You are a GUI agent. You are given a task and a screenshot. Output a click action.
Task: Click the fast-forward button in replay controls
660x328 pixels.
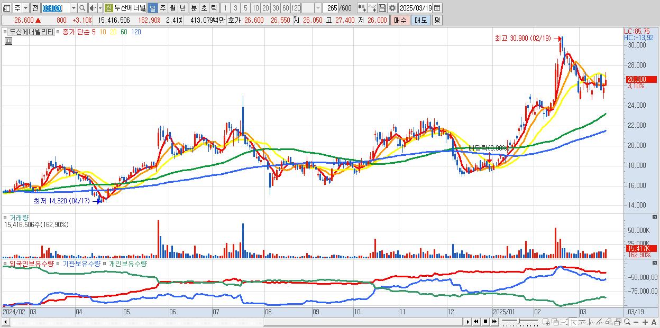(494, 322)
